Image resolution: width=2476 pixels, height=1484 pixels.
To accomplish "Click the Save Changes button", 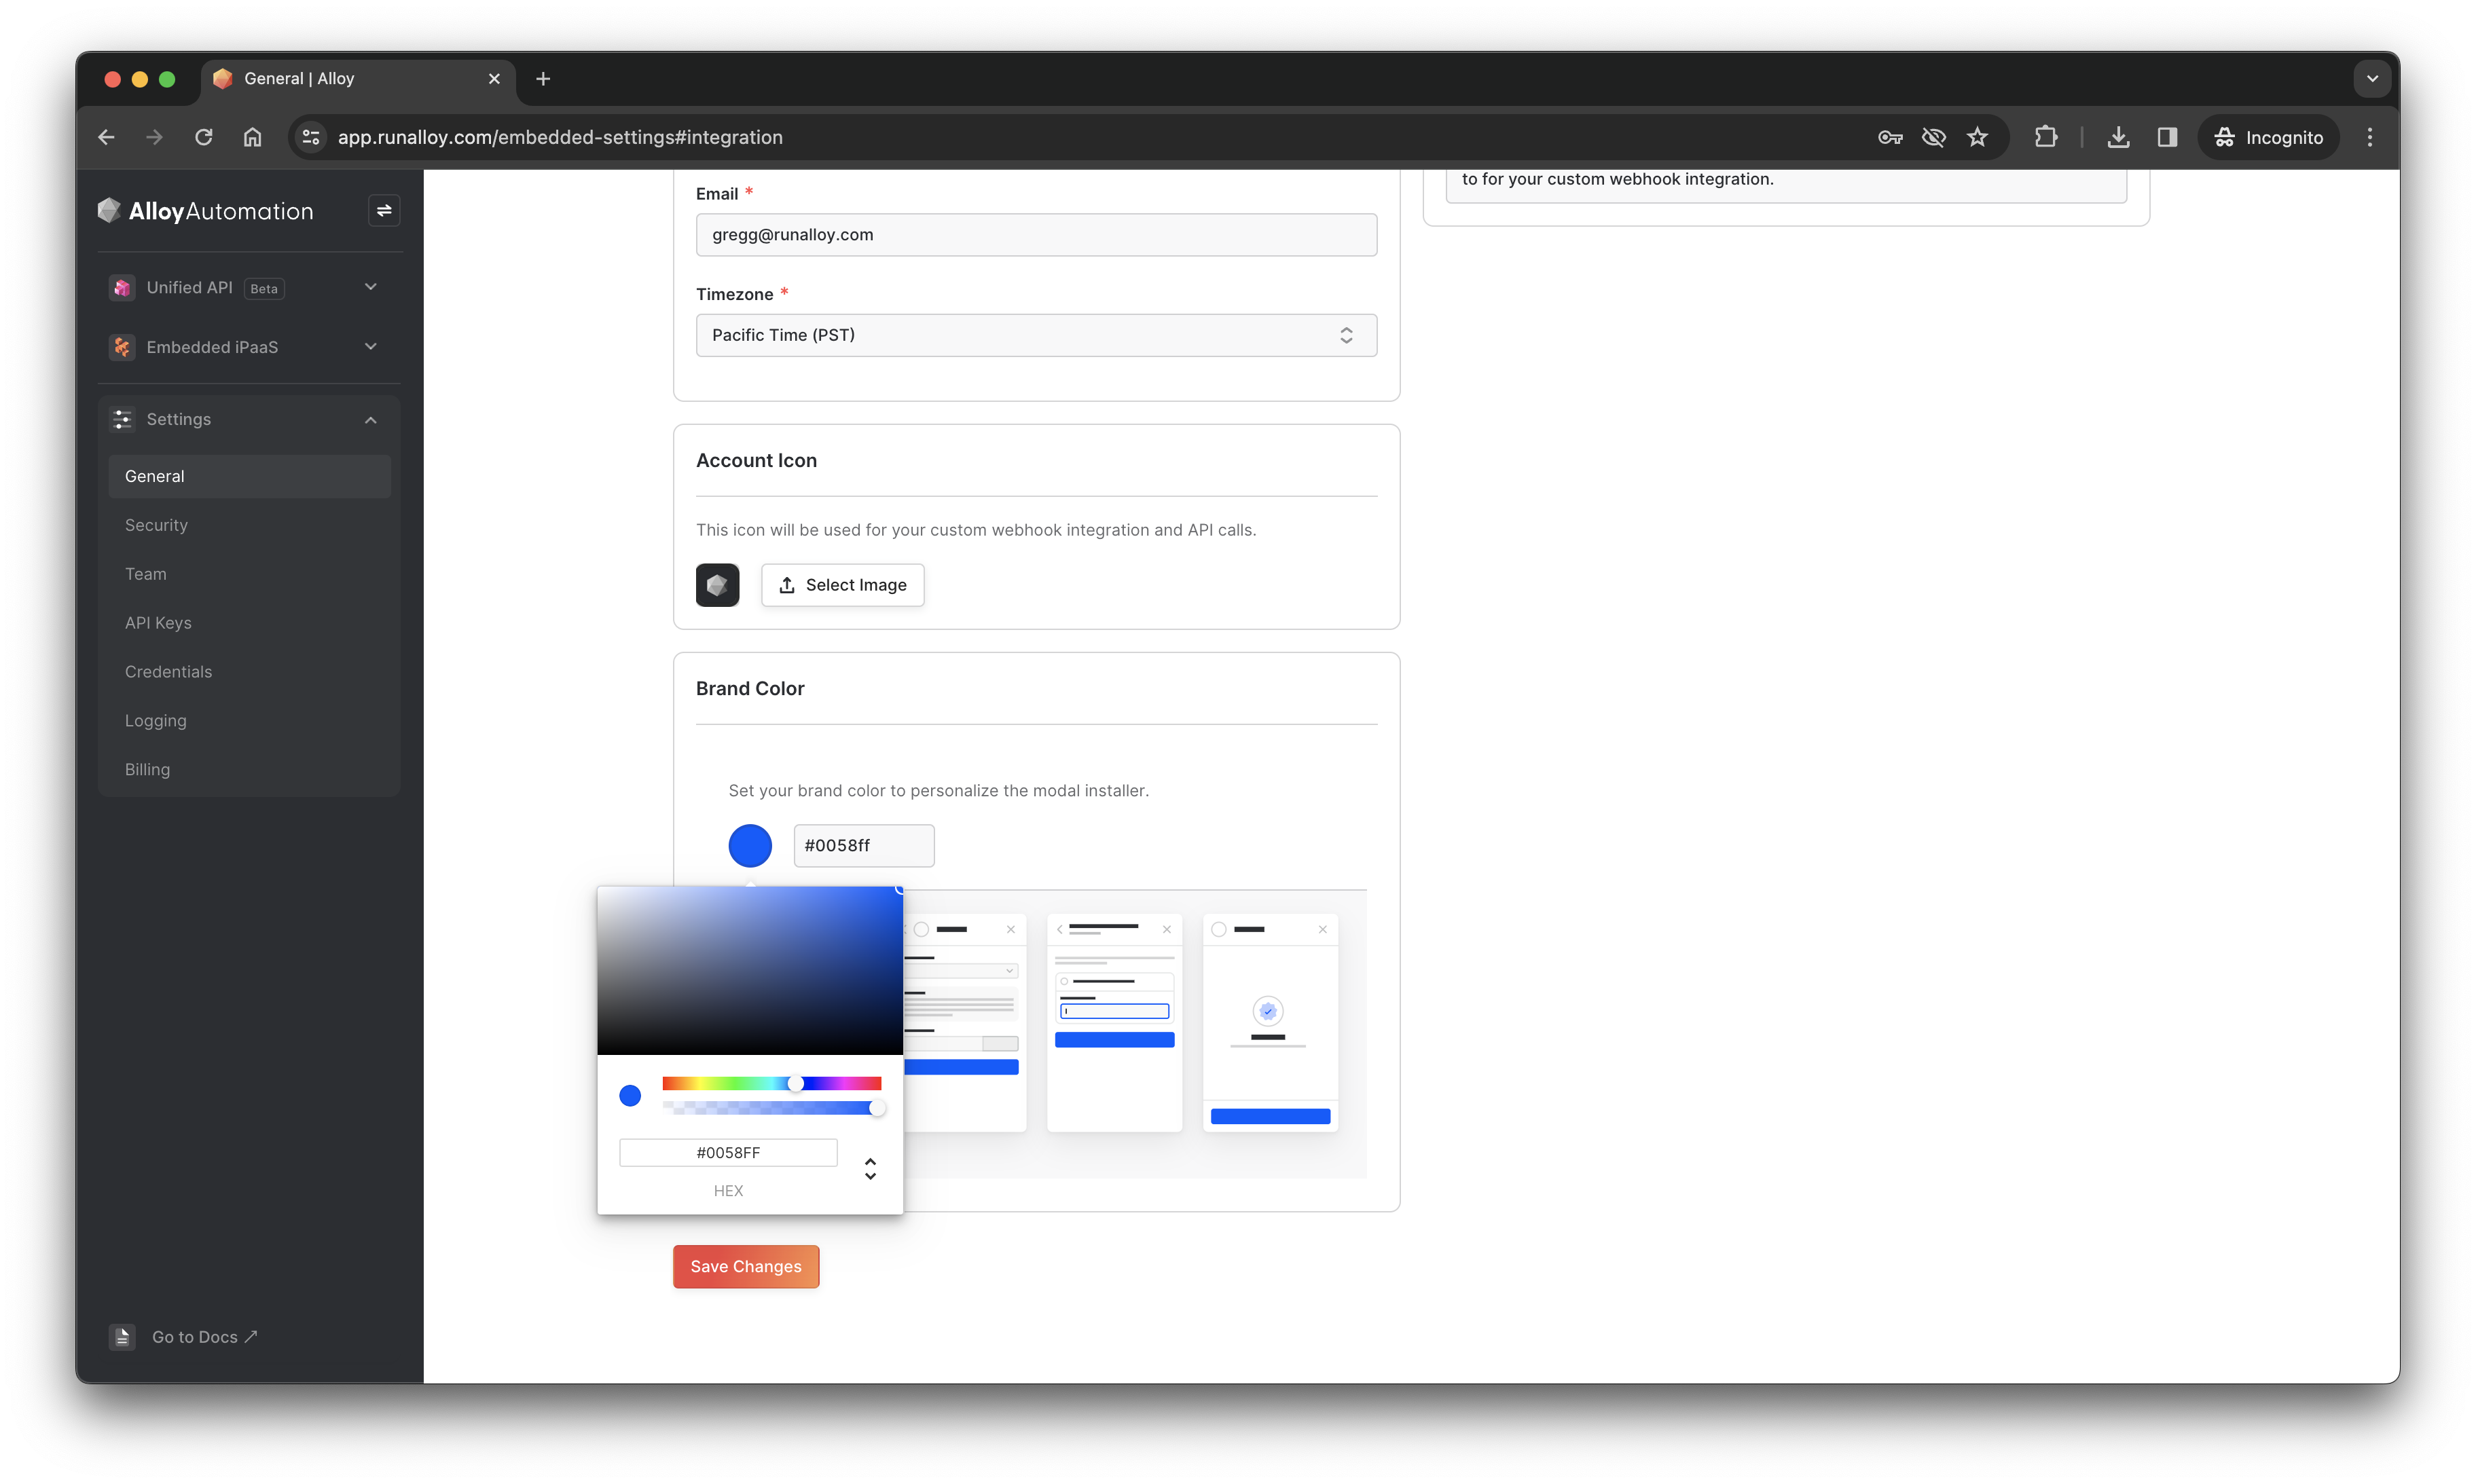I will click(745, 1266).
